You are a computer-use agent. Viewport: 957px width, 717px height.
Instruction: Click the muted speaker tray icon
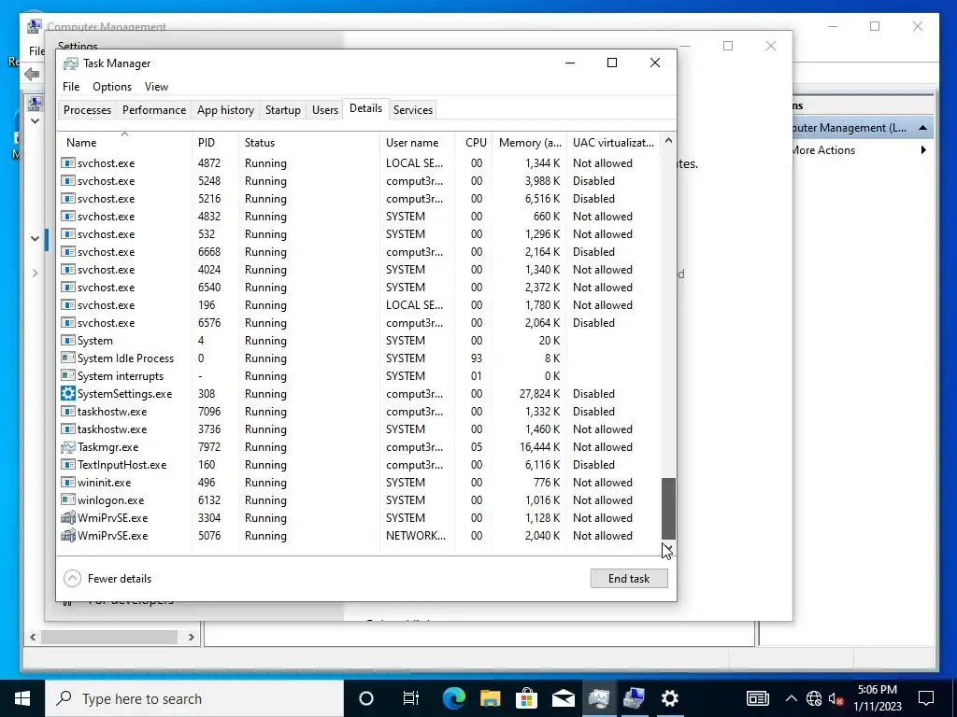coord(836,698)
